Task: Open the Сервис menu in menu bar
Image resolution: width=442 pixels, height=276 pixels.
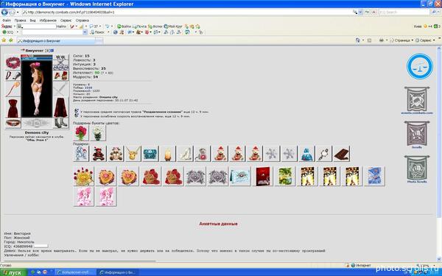Action: tap(66, 21)
